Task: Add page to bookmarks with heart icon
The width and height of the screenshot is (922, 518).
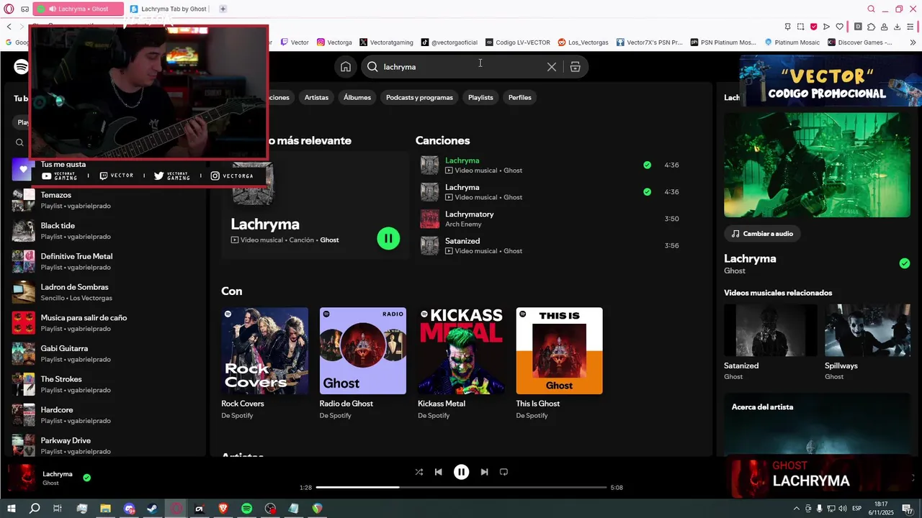Action: click(x=839, y=27)
